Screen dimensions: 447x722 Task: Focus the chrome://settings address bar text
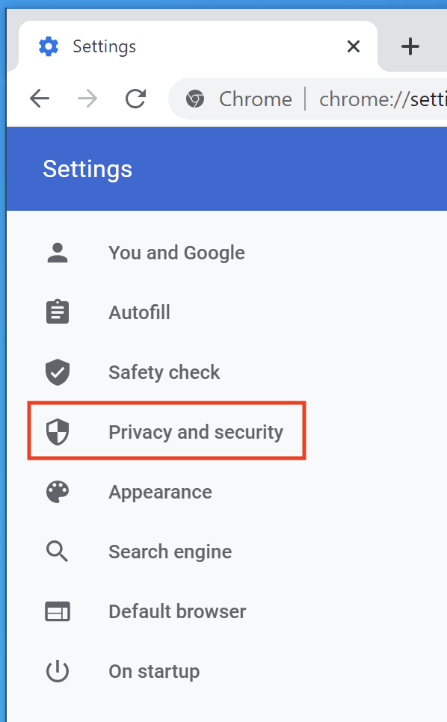pos(383,99)
